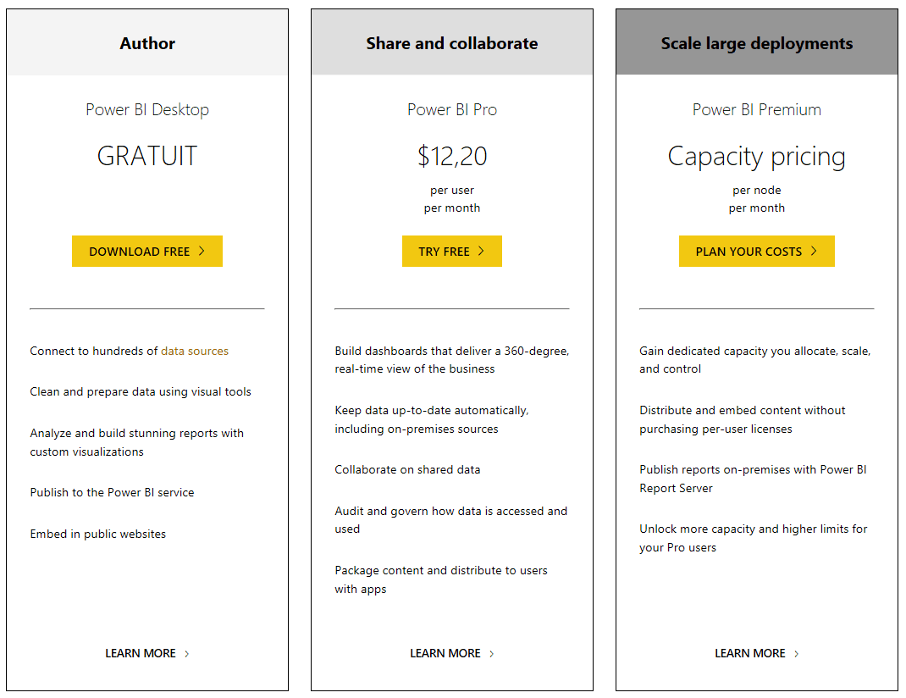
Task: Open Learn More text for Power BI Desktop
Action: 141,653
